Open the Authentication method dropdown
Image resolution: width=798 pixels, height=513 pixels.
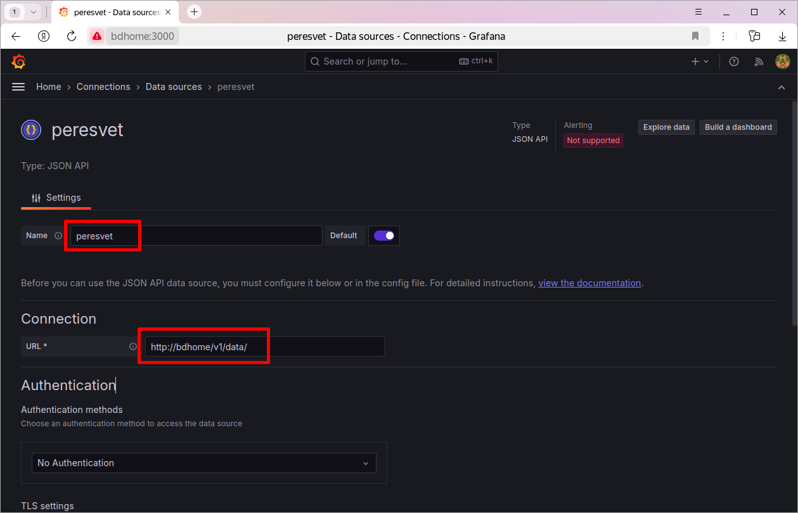pos(203,463)
